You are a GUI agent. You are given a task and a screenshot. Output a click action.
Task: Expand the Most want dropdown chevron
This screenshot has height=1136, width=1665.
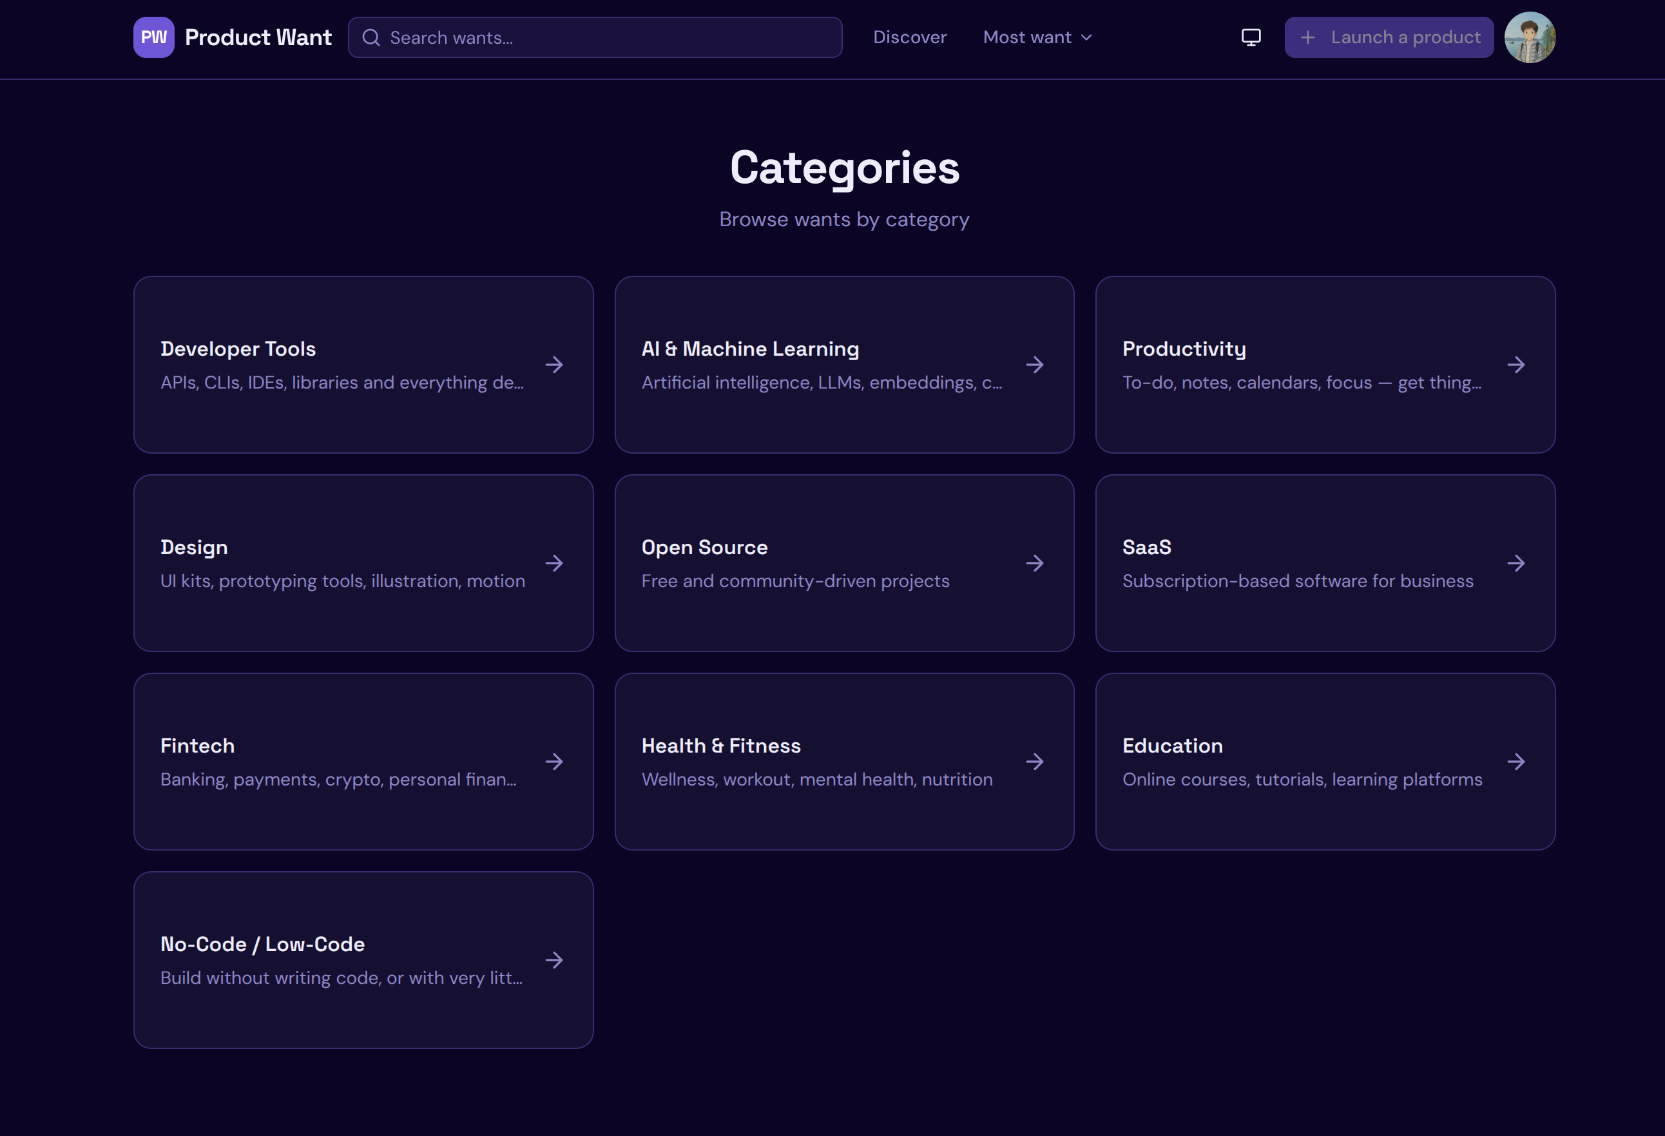1086,37
